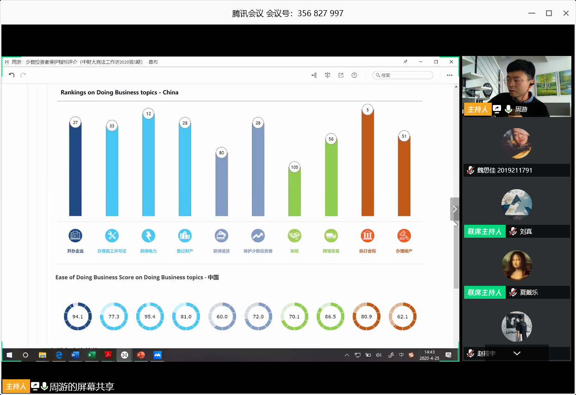Viewport: 576px width, 395px height.
Task: Click the undo arrow in shared window
Action: [12, 75]
